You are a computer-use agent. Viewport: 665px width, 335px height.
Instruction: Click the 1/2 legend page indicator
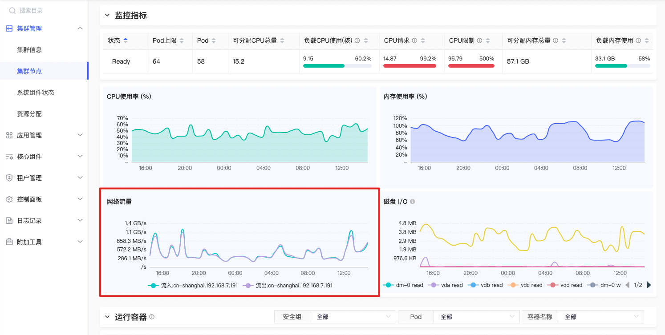(638, 285)
